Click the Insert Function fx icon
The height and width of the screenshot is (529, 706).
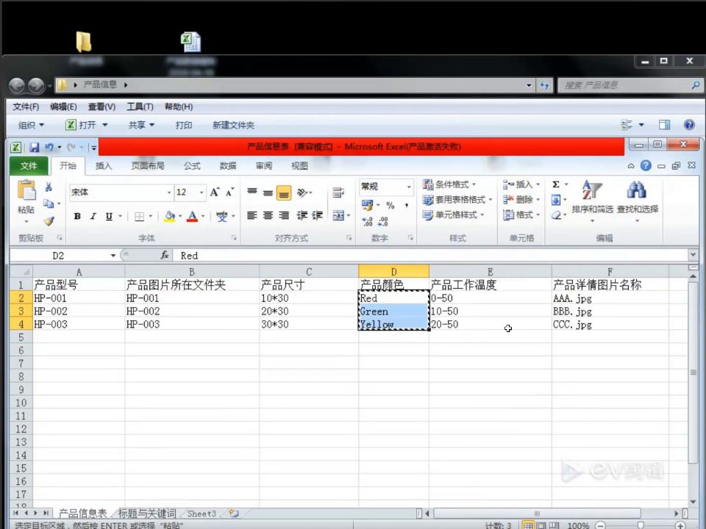164,256
